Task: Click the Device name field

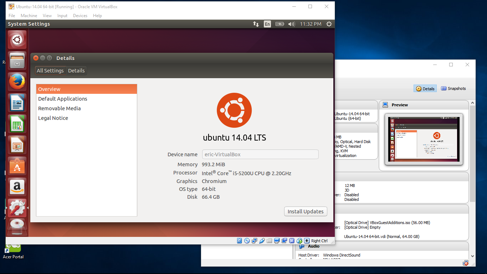Action: (260, 154)
